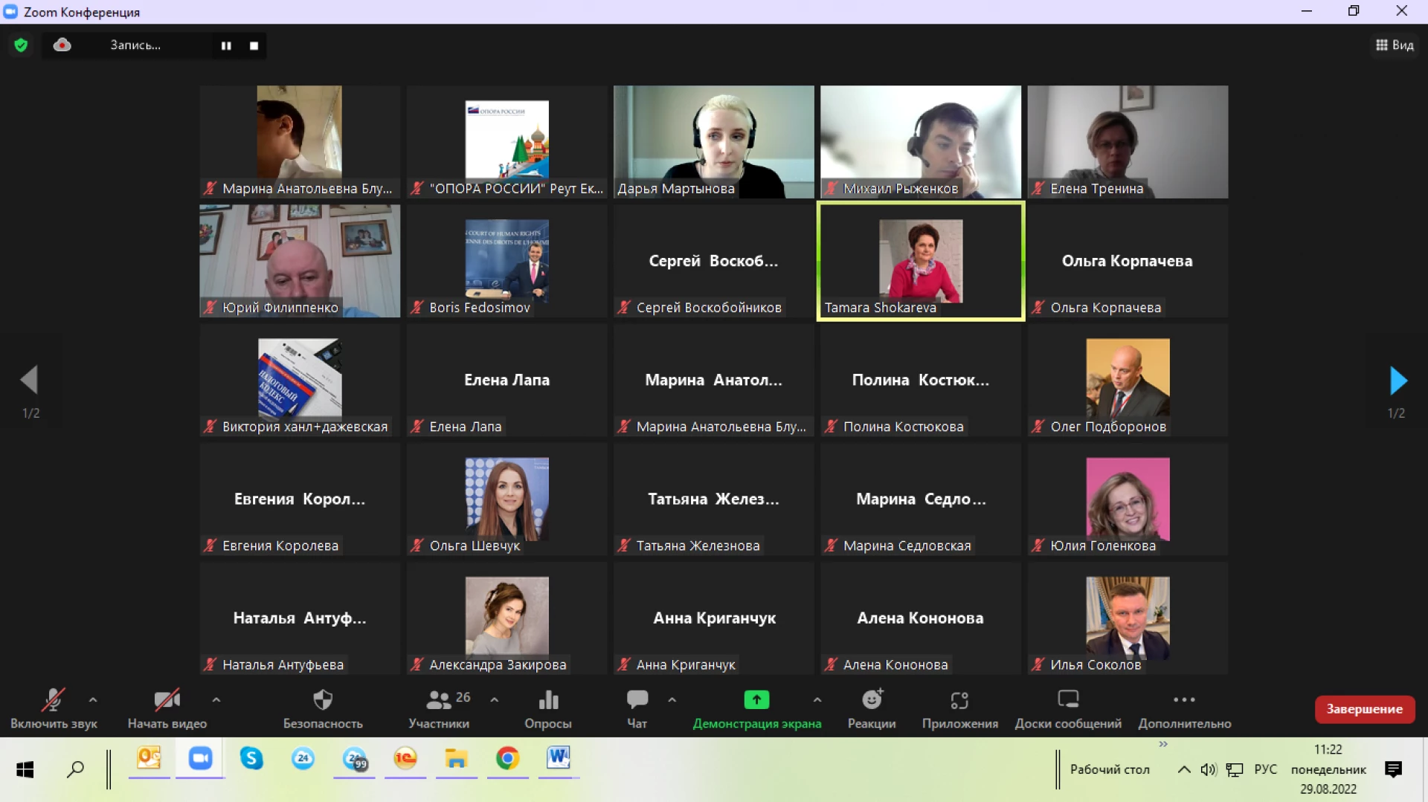Image resolution: width=1428 pixels, height=802 pixels.
Task: Go to next participants page arrow
Action: (x=1398, y=381)
